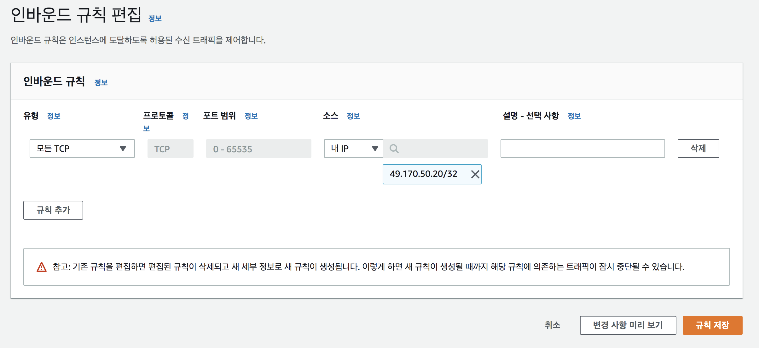The image size is (759, 348).
Task: Focus the description input field
Action: [582, 149]
